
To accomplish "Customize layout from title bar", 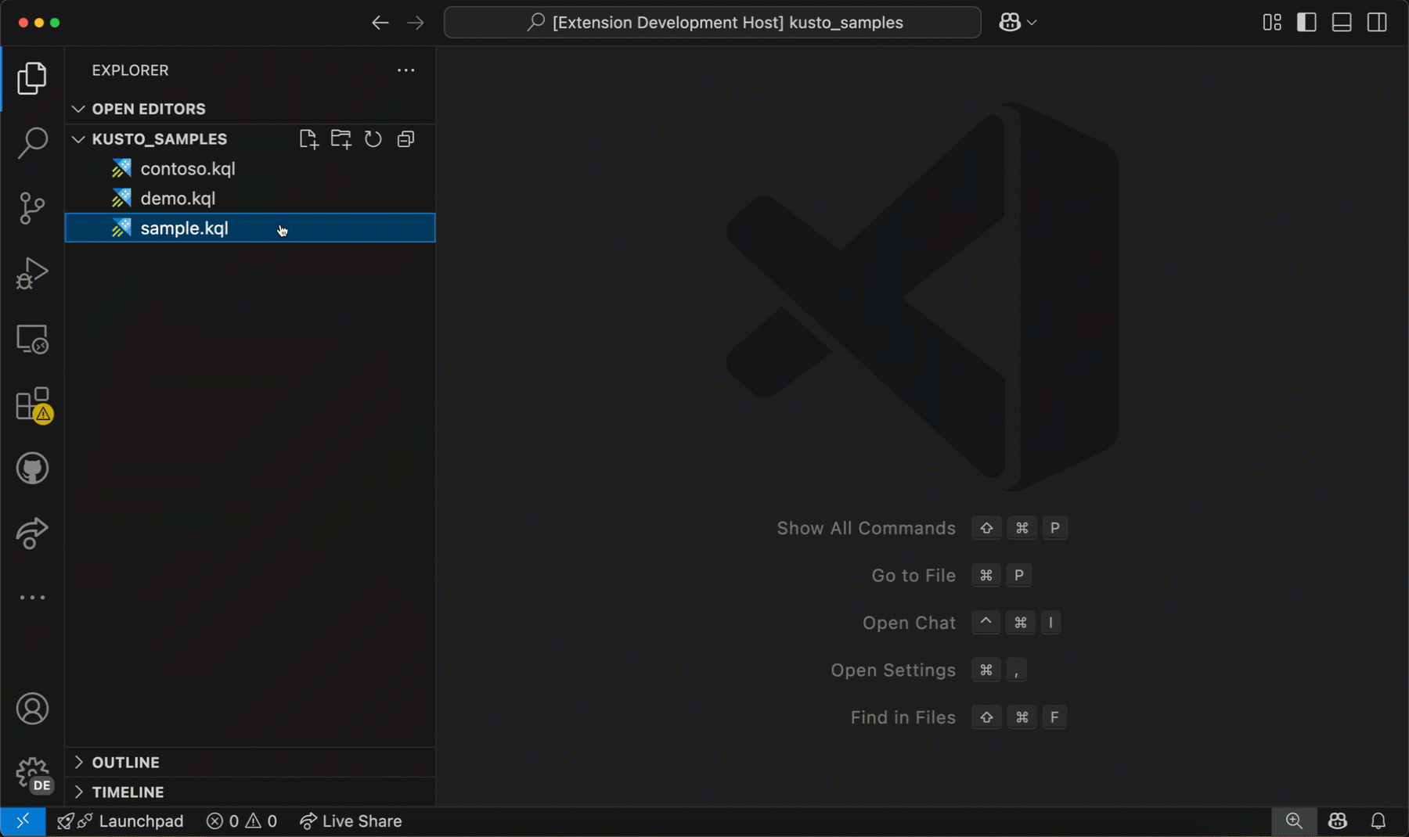I will (1272, 23).
